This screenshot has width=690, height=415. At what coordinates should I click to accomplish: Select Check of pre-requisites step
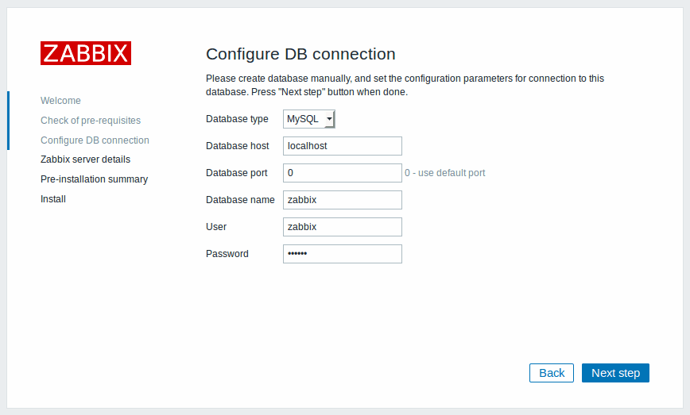91,121
